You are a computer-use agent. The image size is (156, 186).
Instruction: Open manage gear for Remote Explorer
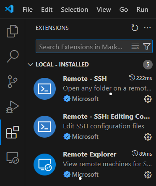[x=148, y=175]
